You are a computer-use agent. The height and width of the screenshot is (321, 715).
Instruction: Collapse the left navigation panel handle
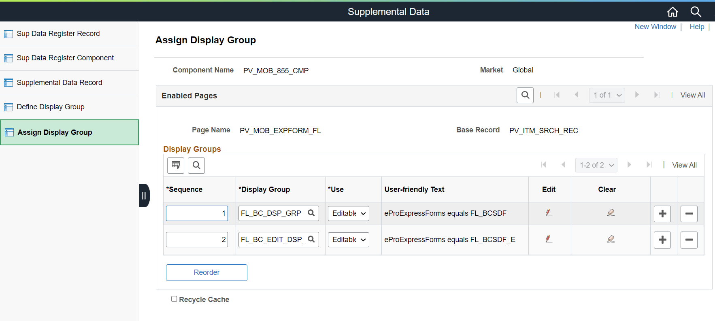pos(144,196)
